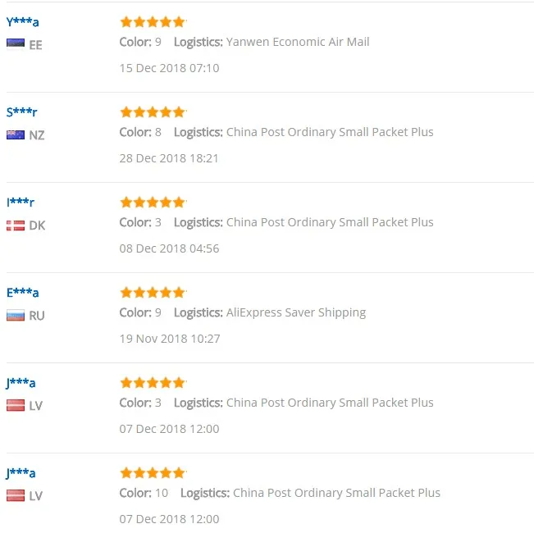This screenshot has width=534, height=533.
Task: Click the Russia flag icon beside RU
Action: tap(16, 316)
